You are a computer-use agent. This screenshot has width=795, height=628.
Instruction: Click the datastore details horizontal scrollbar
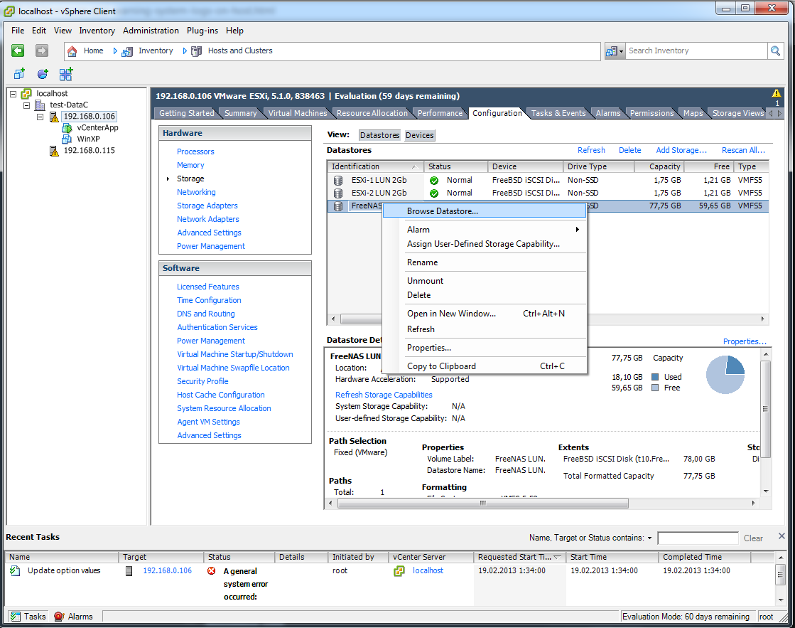[x=482, y=503]
